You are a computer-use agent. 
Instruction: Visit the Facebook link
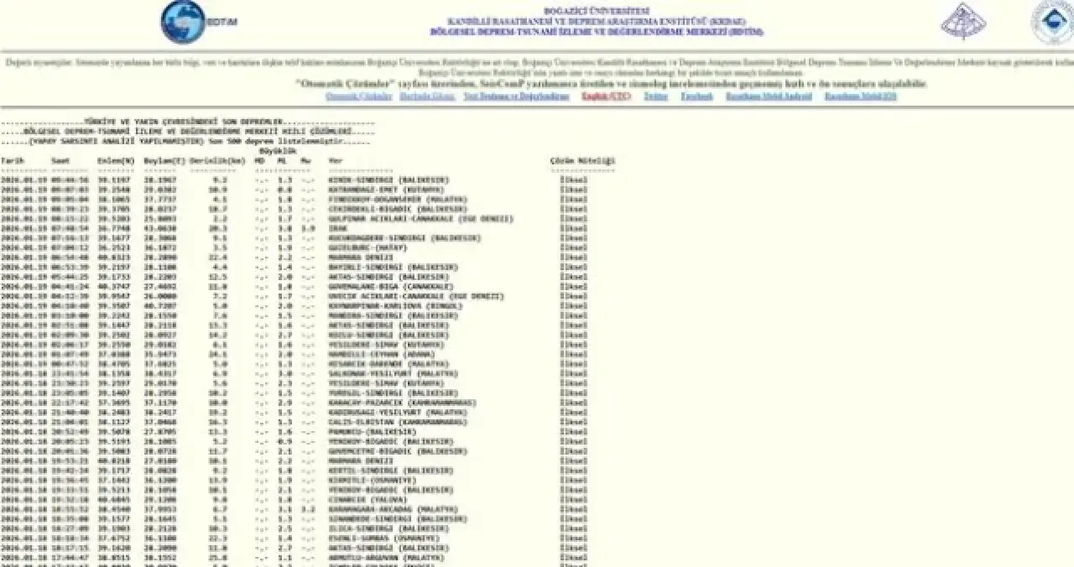(696, 96)
